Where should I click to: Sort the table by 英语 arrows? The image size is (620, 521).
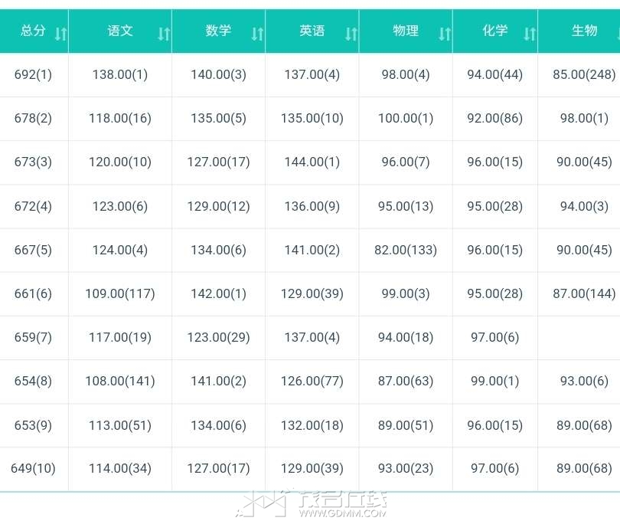coord(351,34)
